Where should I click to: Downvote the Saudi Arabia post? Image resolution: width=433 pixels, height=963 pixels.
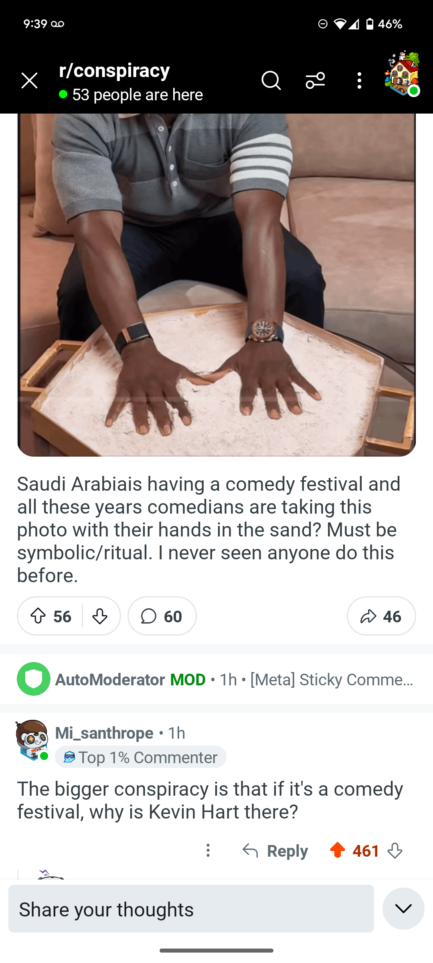100,616
